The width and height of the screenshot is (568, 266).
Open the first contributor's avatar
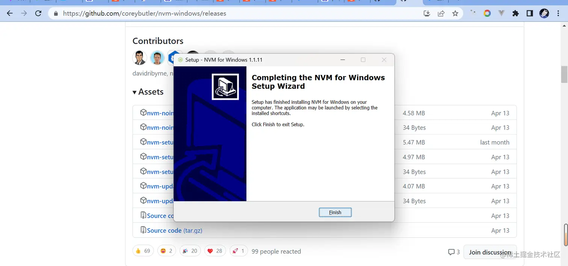(140, 58)
